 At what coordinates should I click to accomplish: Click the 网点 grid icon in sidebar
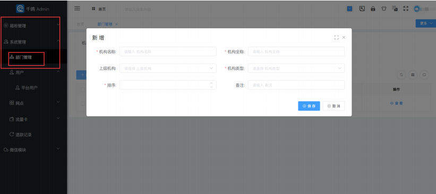click(12, 103)
